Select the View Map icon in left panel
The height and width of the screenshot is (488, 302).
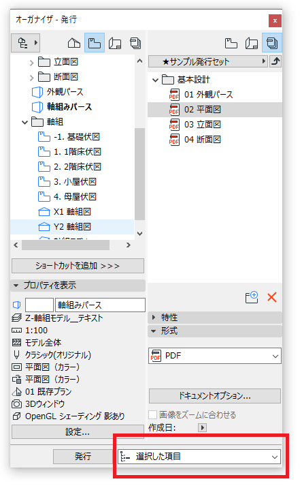(x=95, y=43)
